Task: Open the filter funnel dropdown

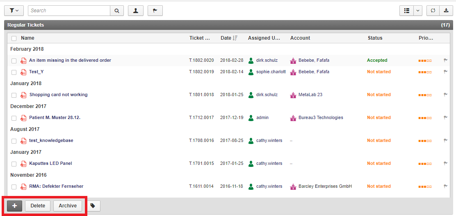Action: [x=14, y=11]
